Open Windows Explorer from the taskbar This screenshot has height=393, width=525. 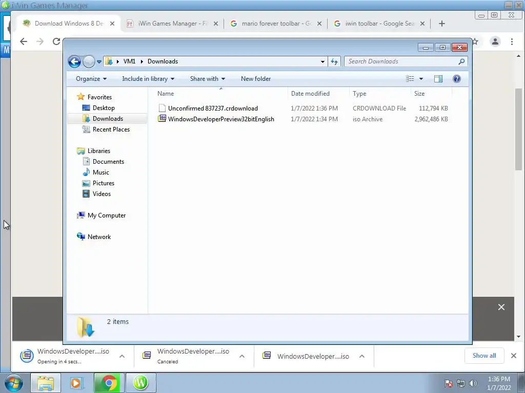(46, 383)
